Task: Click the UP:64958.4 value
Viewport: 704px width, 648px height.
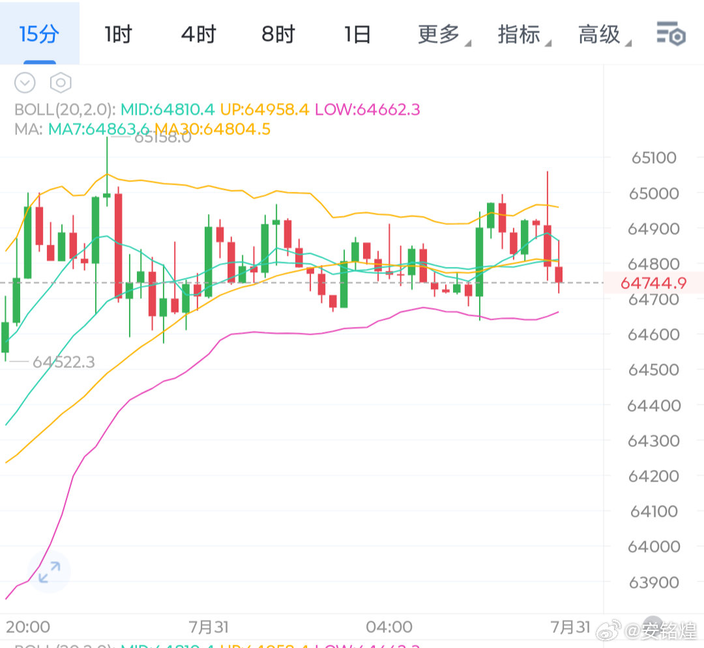Action: pos(265,109)
